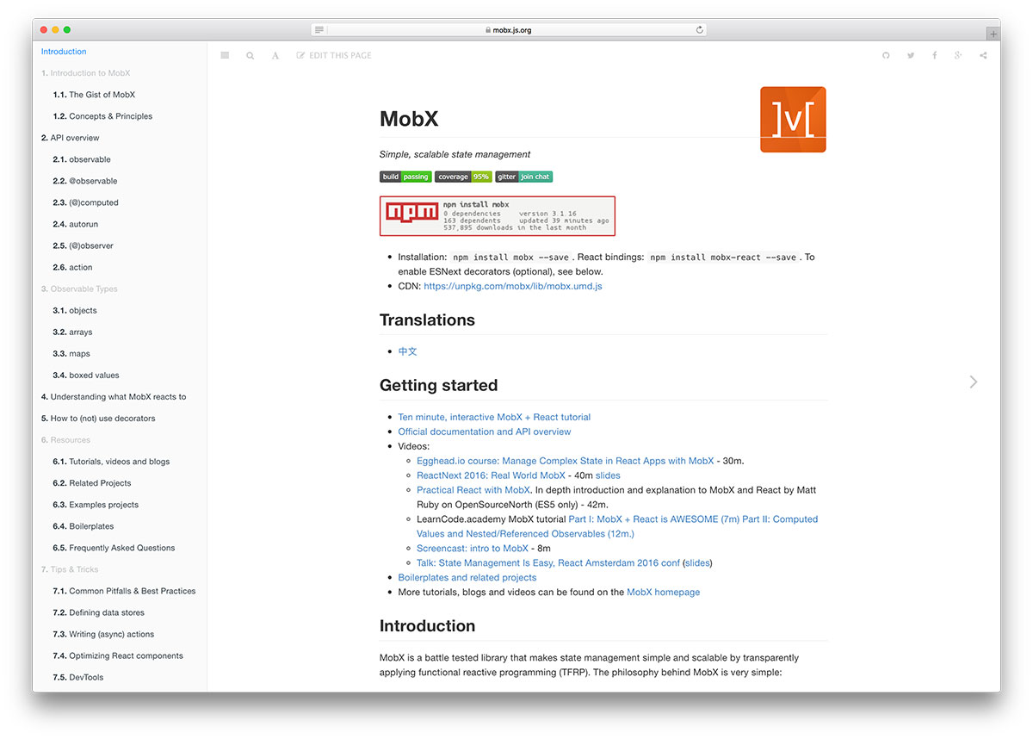
Task: Click the coverage 95% badge
Action: [463, 177]
